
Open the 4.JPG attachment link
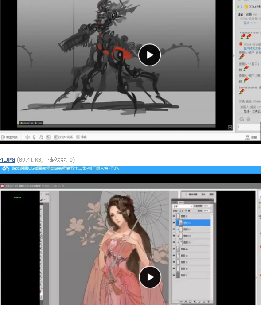8,159
